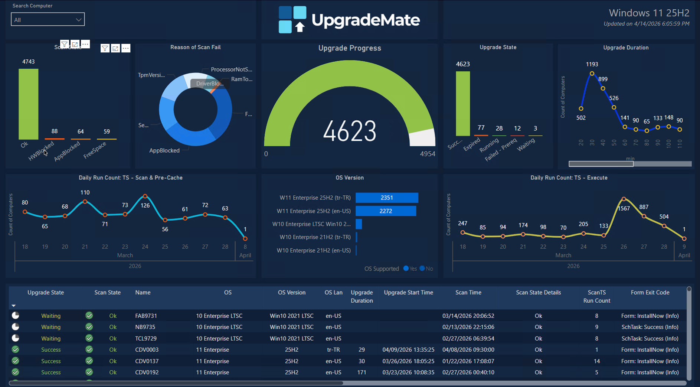Sort table by ScanTS Run Count column
Screen dimensions: 700x387
click(597, 296)
